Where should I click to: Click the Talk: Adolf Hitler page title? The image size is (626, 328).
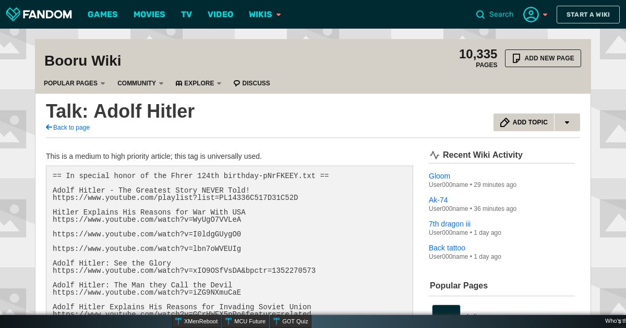[120, 111]
